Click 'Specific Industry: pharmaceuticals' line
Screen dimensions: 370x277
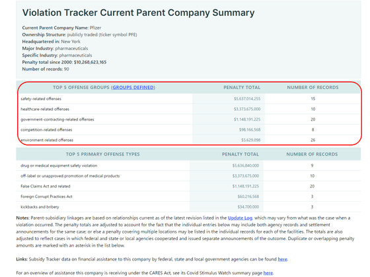57,55
